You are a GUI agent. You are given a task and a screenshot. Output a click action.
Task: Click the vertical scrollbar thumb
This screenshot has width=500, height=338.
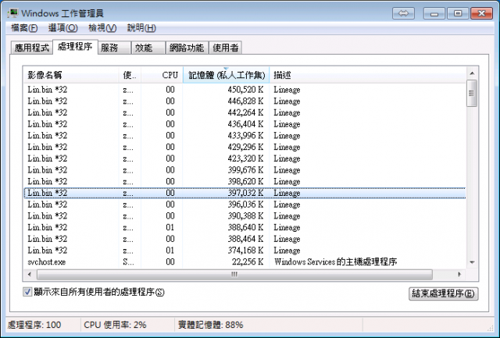coord(472,93)
